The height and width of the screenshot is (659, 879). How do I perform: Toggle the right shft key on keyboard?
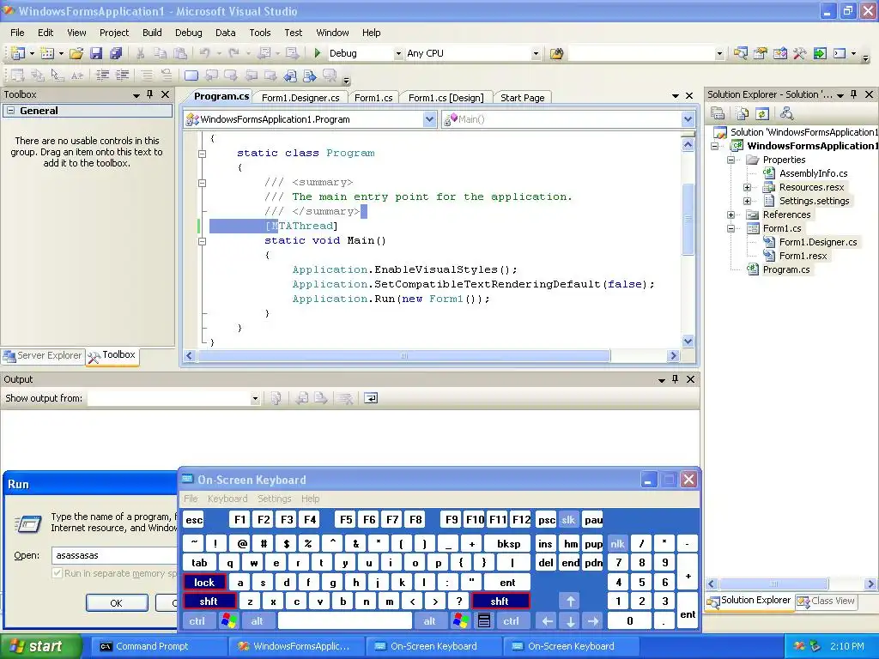pos(500,602)
